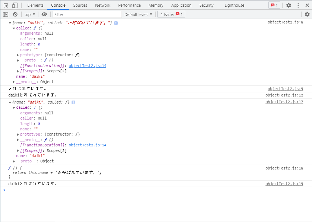Open objectTest2.js:9 source link
Screen dimensions: 312x222
click(285, 89)
